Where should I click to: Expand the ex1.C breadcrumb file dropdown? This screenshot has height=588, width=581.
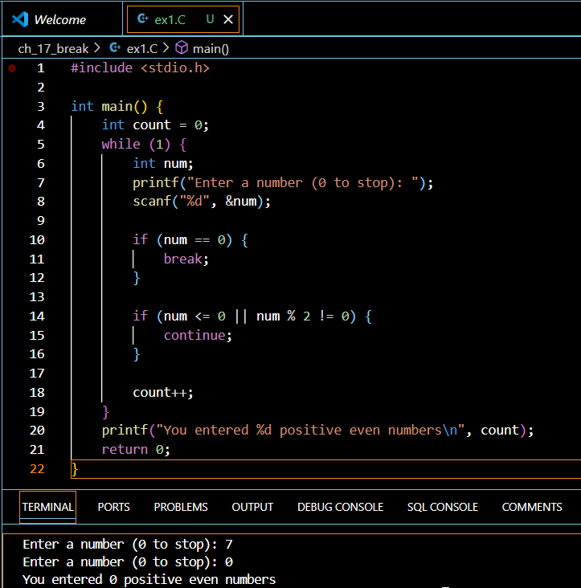[x=143, y=48]
